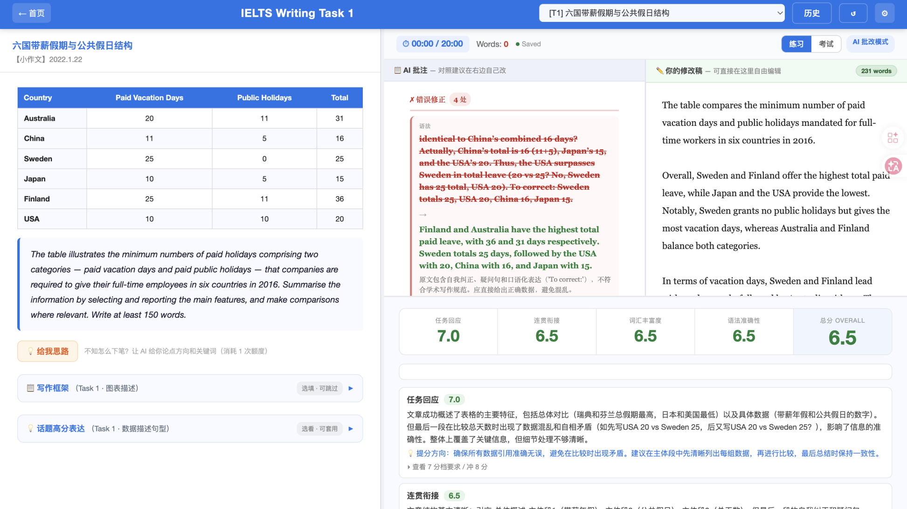Click the 连贯衔接 6.5 feedback heading

[x=436, y=495]
